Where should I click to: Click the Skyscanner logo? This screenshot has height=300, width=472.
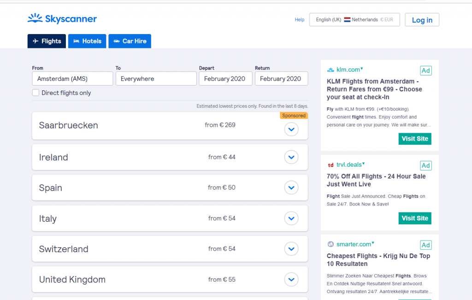62,18
